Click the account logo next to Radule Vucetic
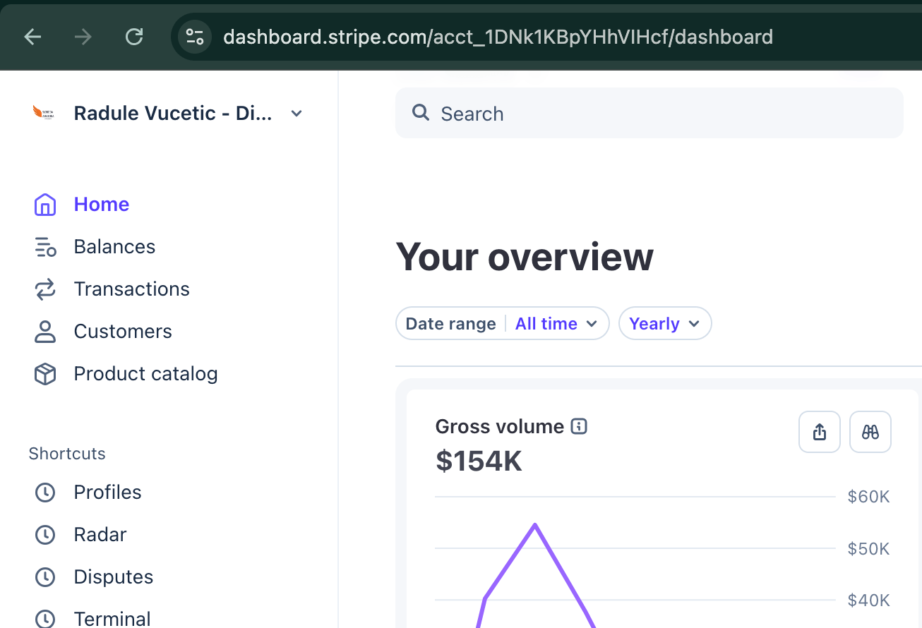 [44, 113]
